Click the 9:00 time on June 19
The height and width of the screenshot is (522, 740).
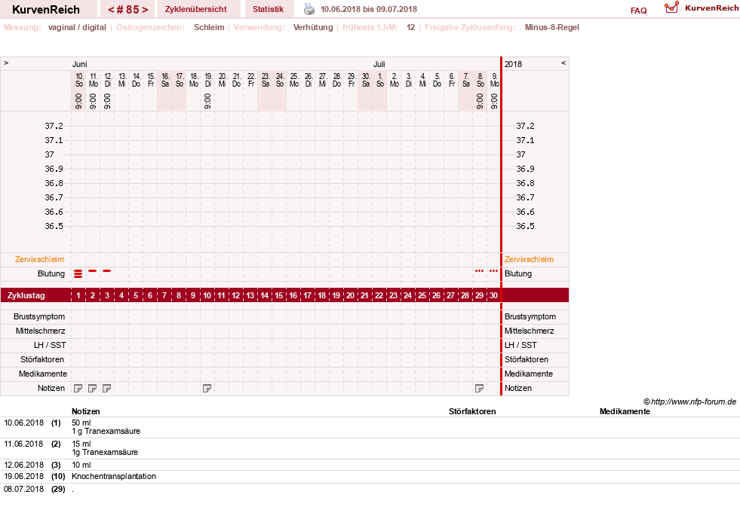(207, 101)
